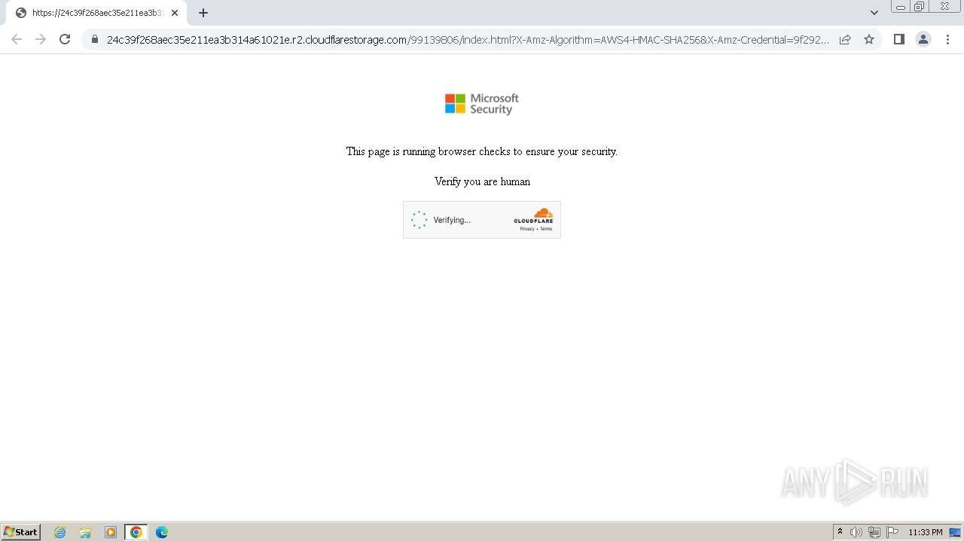Viewport: 964px width, 542px height.
Task: Click the Cloudflare logo
Action: pyautogui.click(x=534, y=215)
